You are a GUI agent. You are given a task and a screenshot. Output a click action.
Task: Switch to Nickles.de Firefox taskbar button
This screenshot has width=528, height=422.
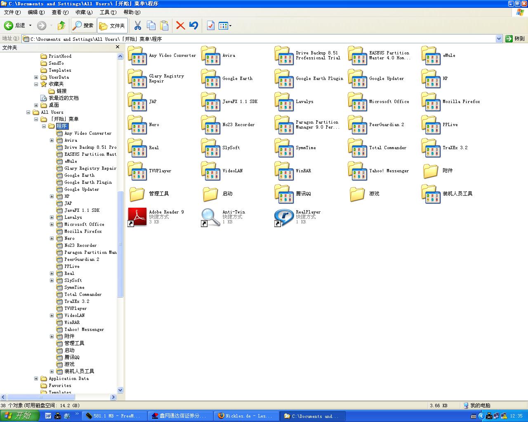pyautogui.click(x=247, y=416)
